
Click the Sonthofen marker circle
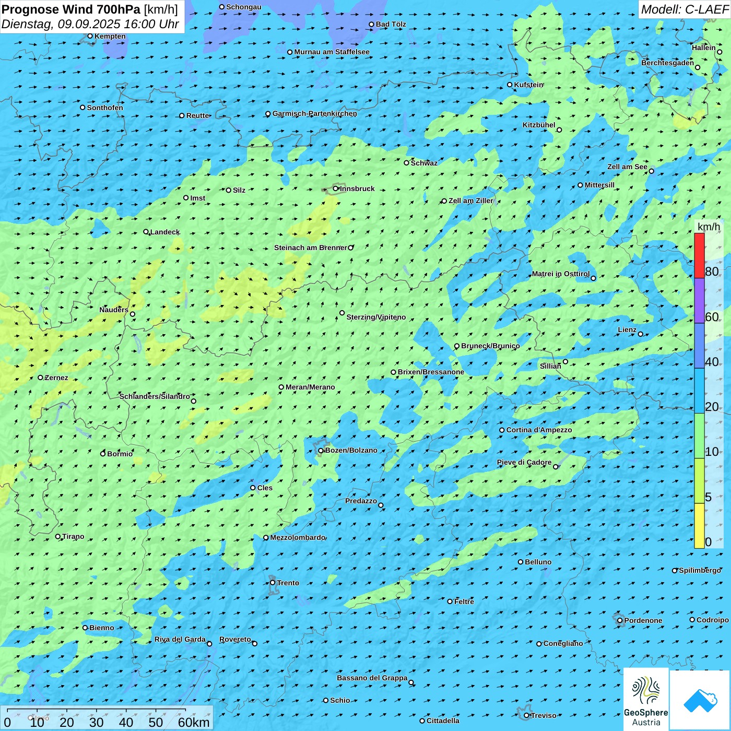[82, 108]
